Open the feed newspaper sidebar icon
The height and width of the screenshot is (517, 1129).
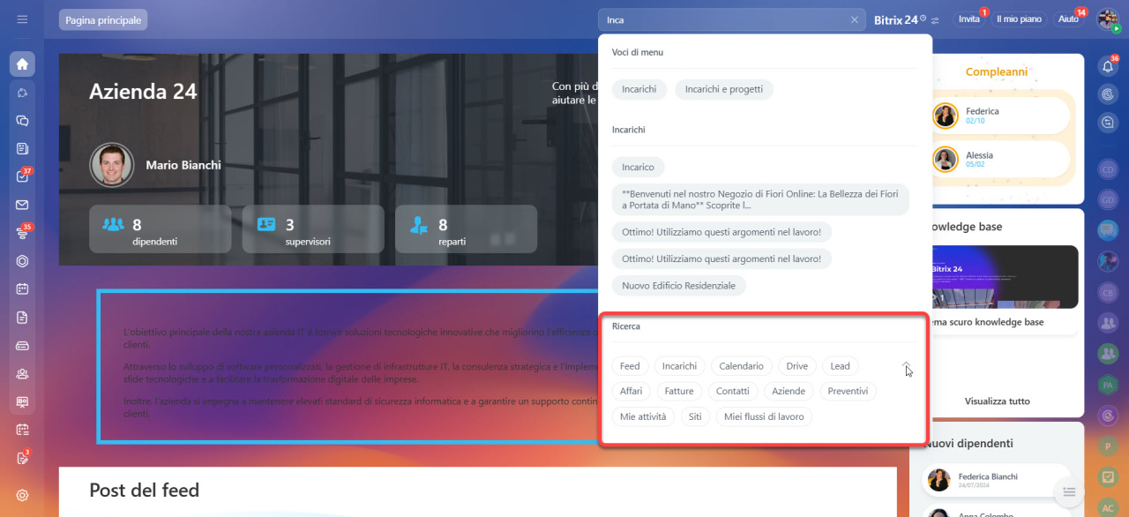click(22, 148)
